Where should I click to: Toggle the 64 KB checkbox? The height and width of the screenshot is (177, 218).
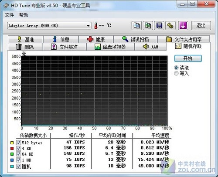pos(18,154)
